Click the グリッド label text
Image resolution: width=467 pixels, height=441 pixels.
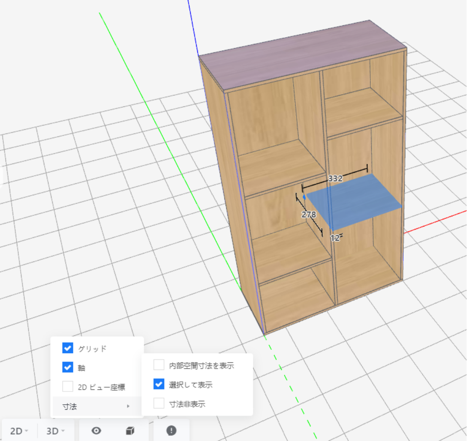tap(92, 348)
